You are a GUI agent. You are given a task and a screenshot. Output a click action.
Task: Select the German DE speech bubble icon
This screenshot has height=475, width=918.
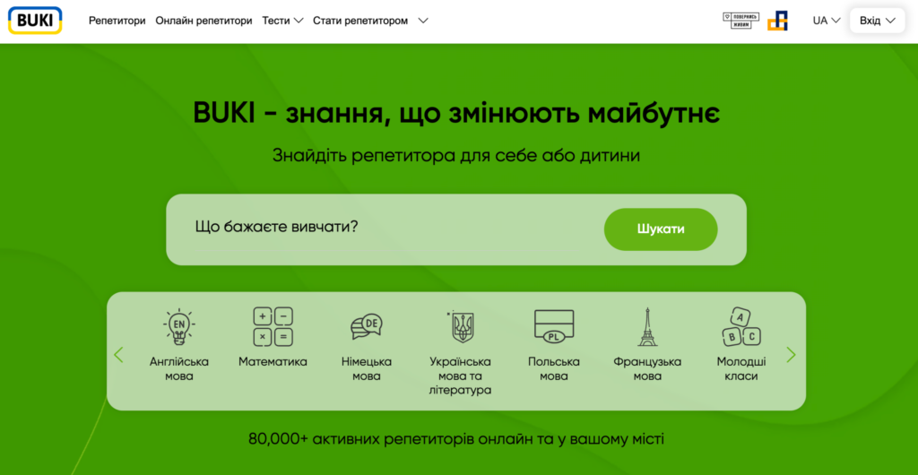367,326
